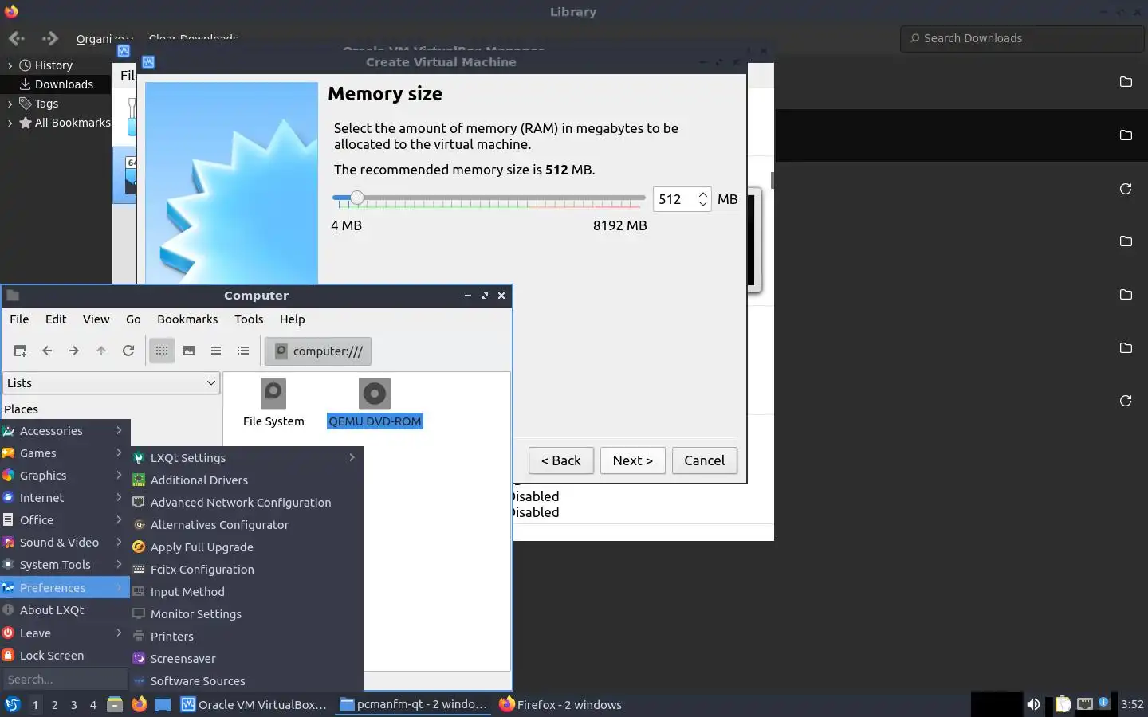Click the memory size spinbox arrows

(x=703, y=199)
